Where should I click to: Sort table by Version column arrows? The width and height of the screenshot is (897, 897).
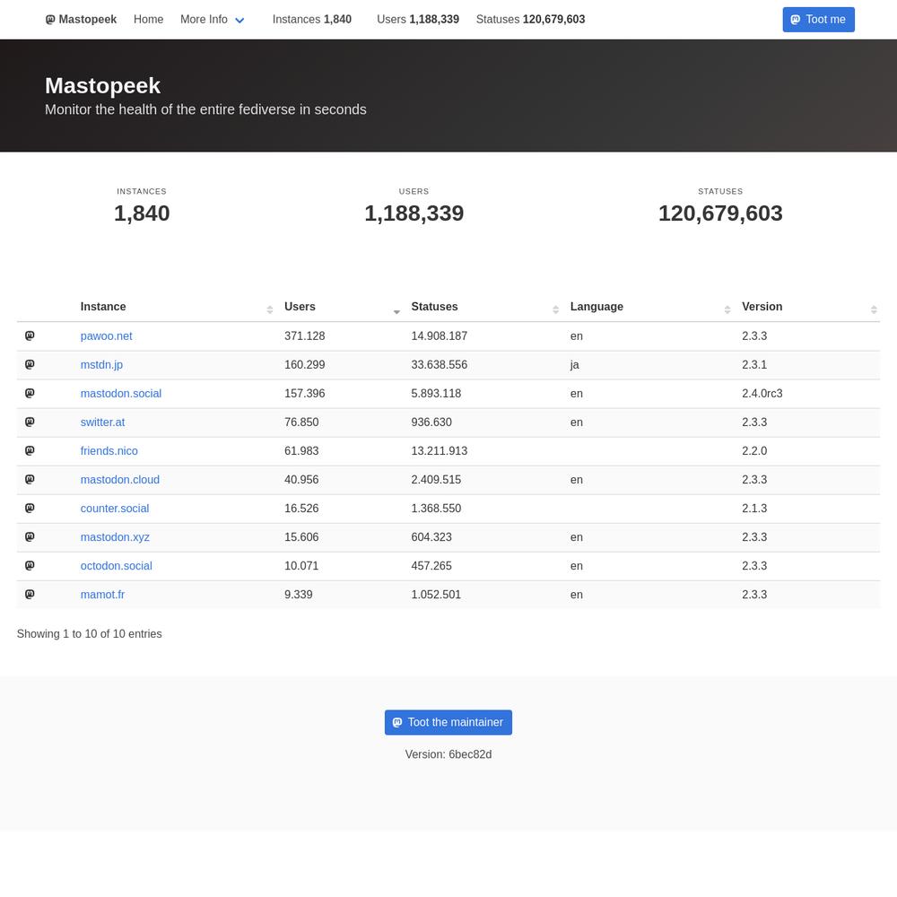(x=874, y=309)
